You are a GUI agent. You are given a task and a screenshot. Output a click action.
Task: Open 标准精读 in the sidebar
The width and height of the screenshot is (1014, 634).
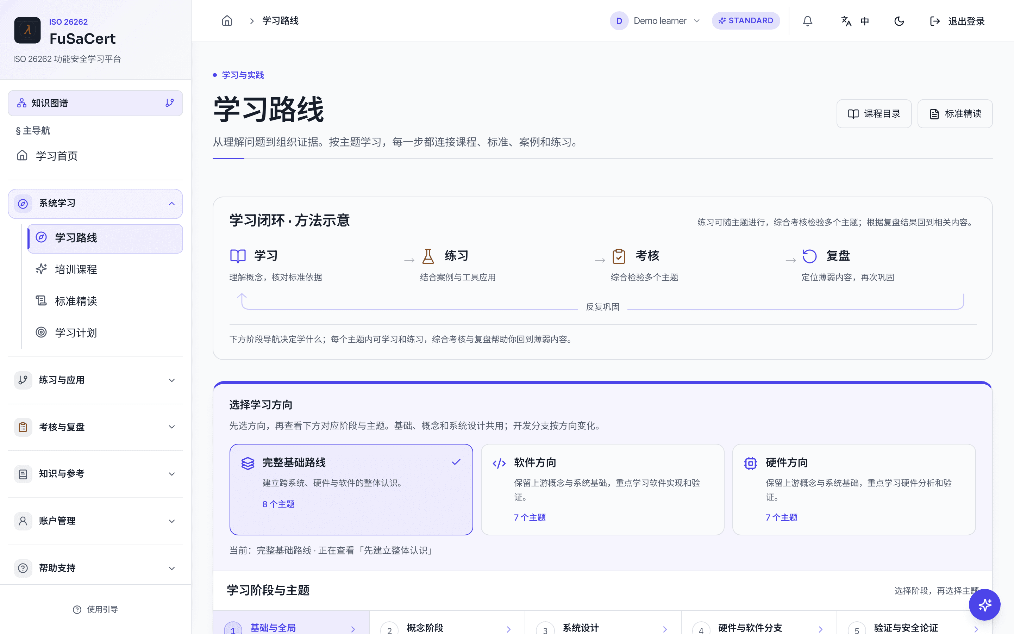[x=105, y=301]
